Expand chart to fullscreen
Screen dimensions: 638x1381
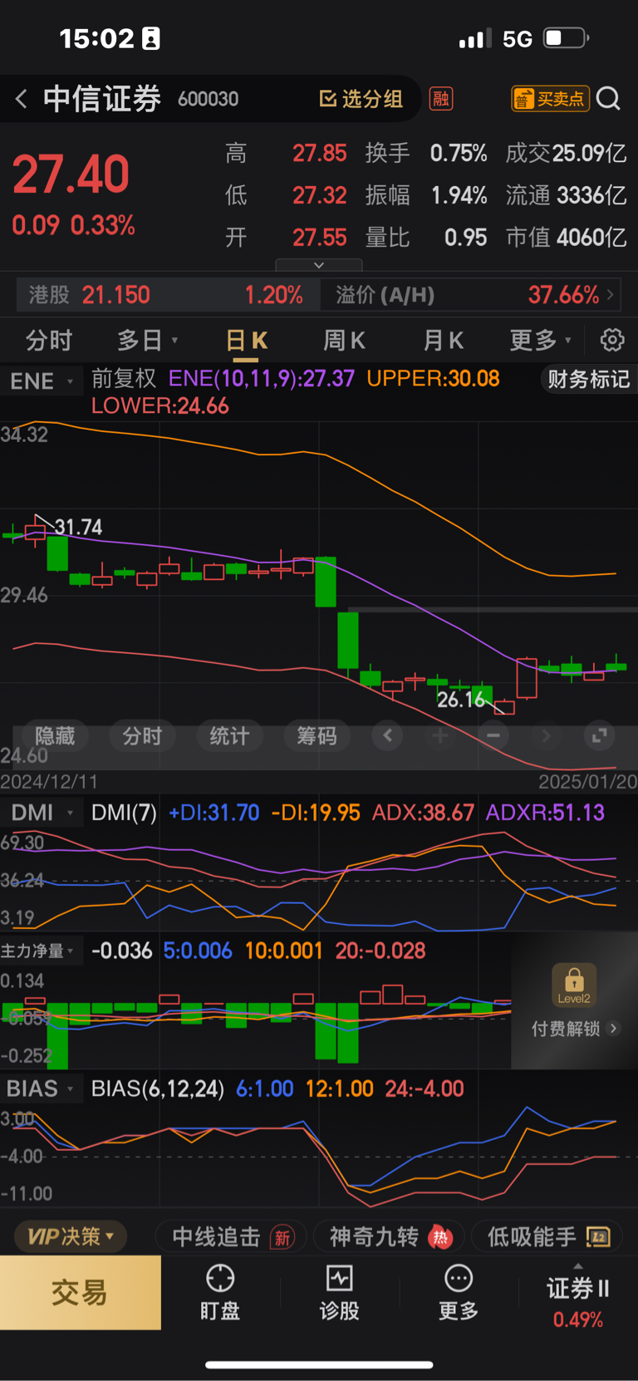tap(599, 735)
